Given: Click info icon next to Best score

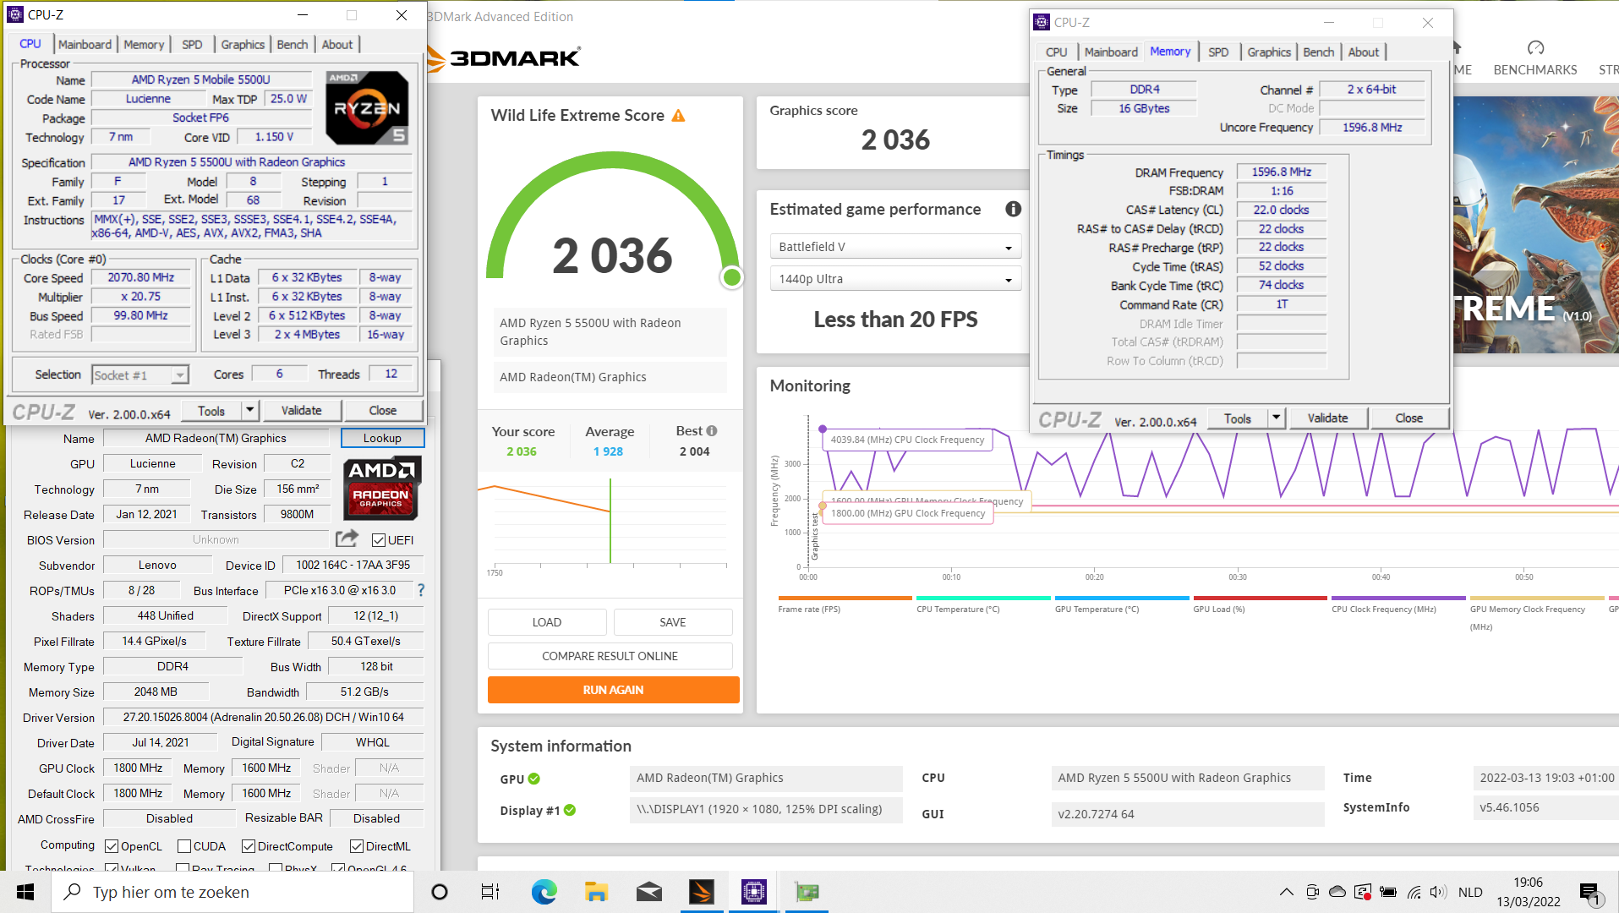Looking at the screenshot, I should click(712, 430).
